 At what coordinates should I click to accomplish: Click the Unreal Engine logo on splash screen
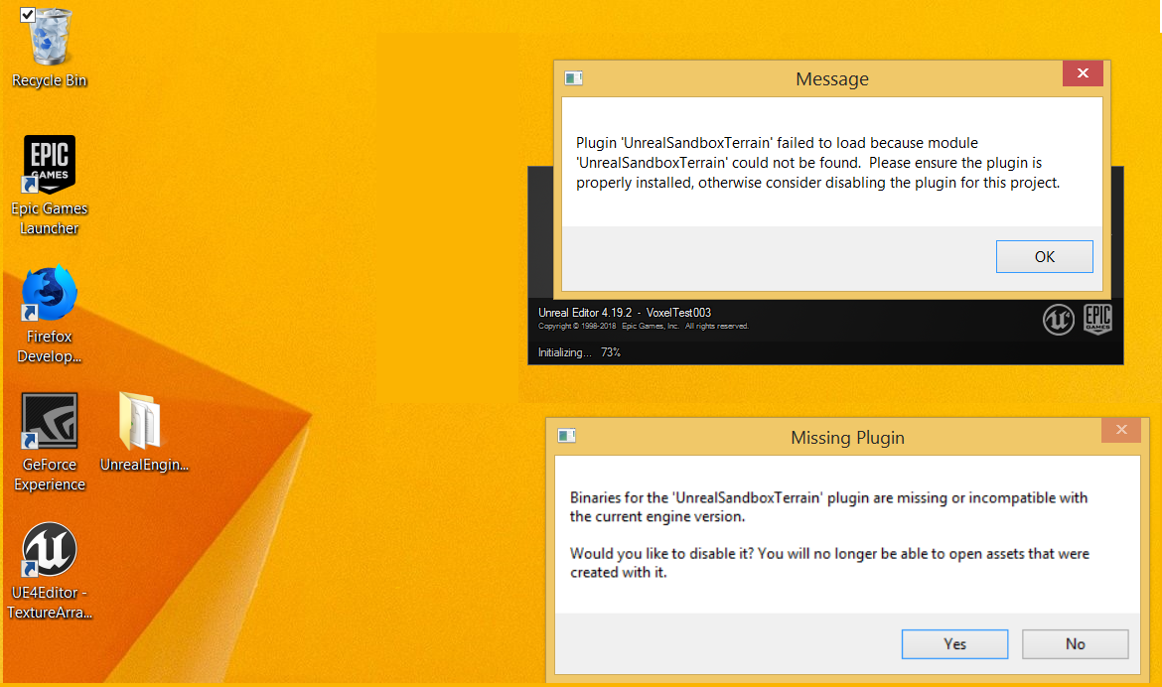click(1059, 320)
